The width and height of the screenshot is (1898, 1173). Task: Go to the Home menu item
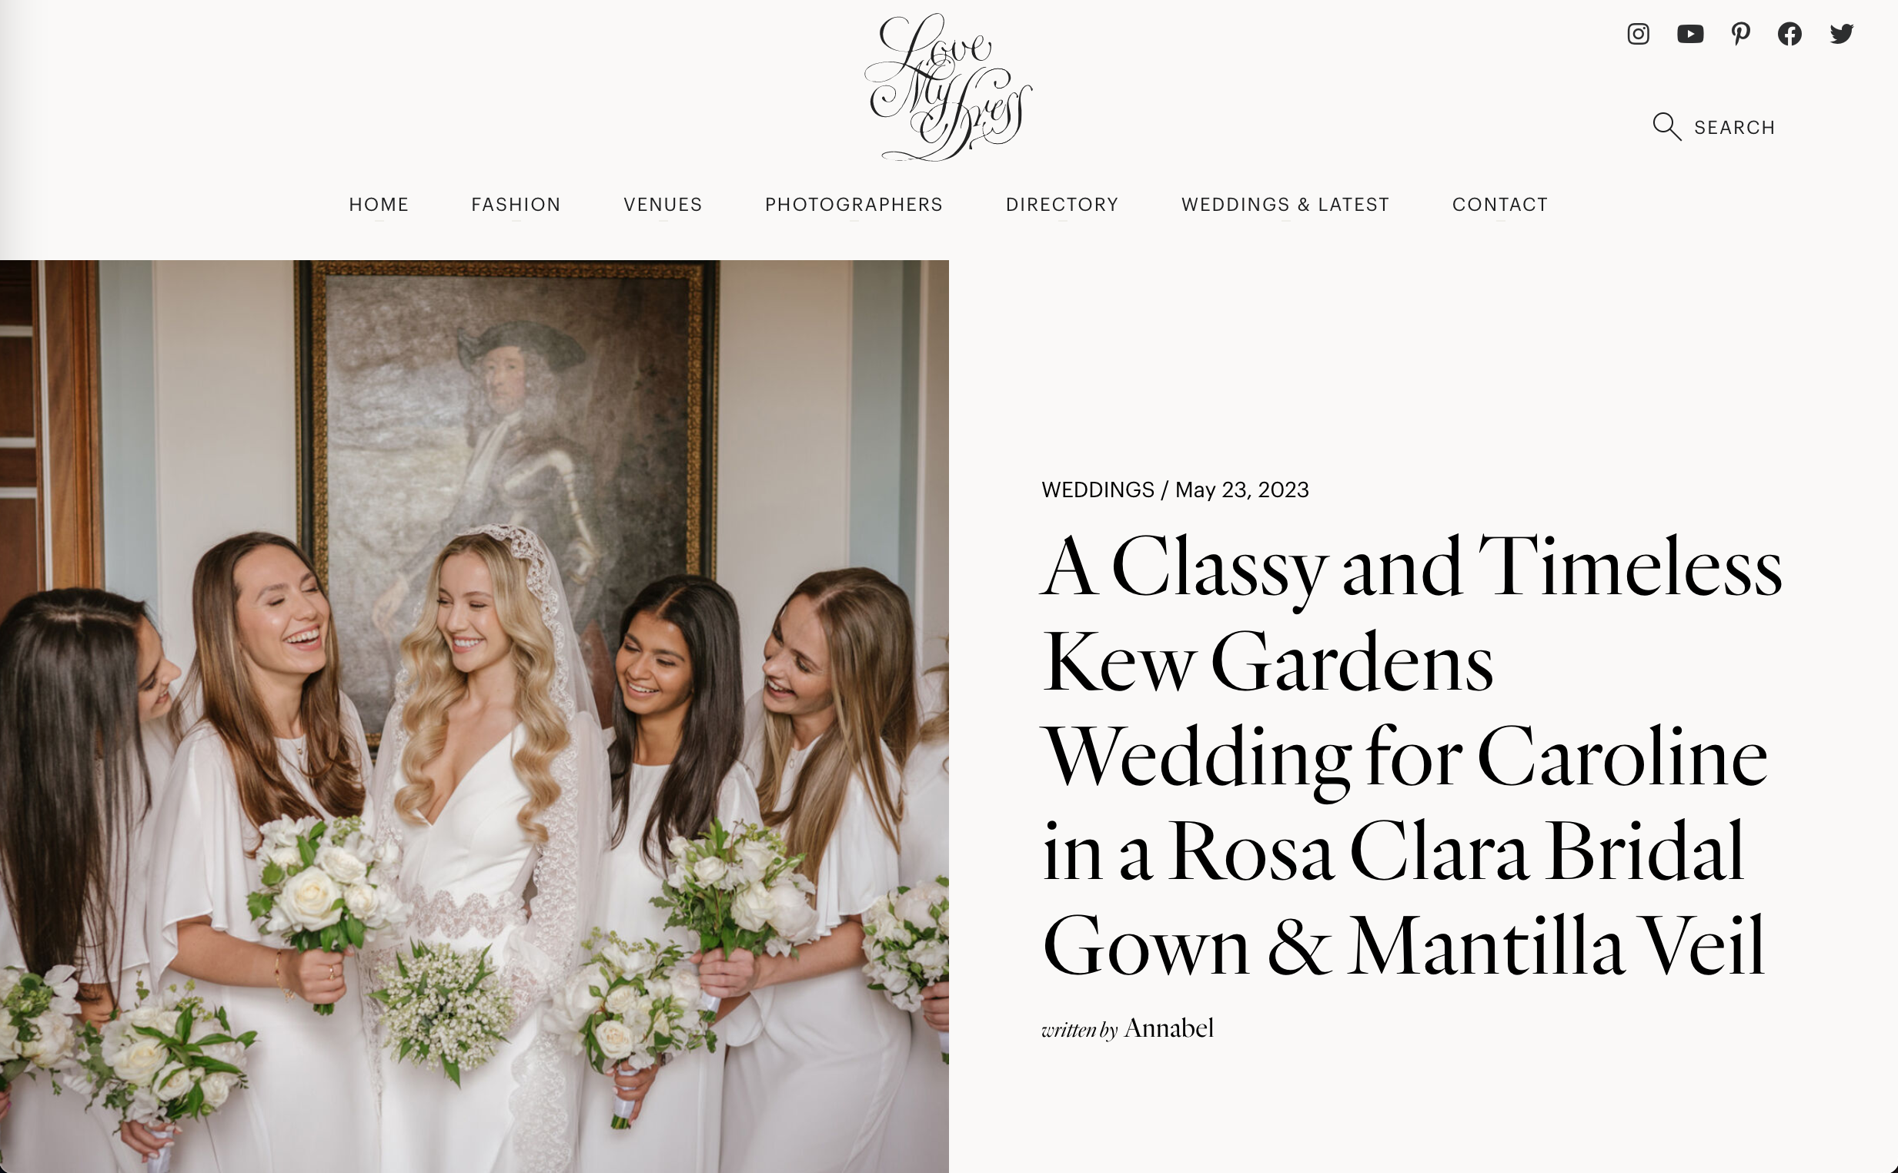379,205
